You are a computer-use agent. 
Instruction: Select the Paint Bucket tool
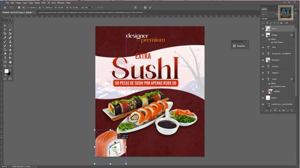point(5,50)
